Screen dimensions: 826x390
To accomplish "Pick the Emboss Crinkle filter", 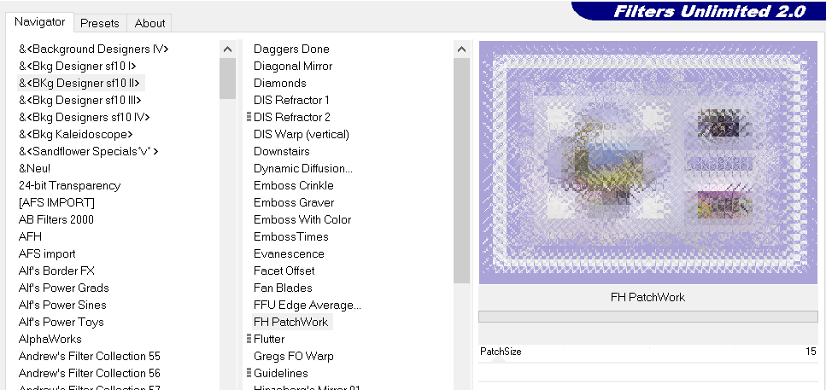I will coord(293,185).
